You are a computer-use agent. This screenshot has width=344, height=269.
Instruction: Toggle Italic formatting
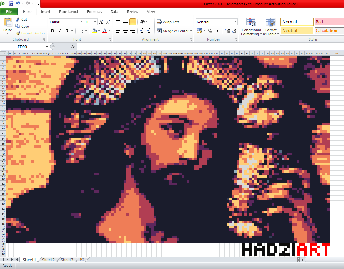point(60,31)
